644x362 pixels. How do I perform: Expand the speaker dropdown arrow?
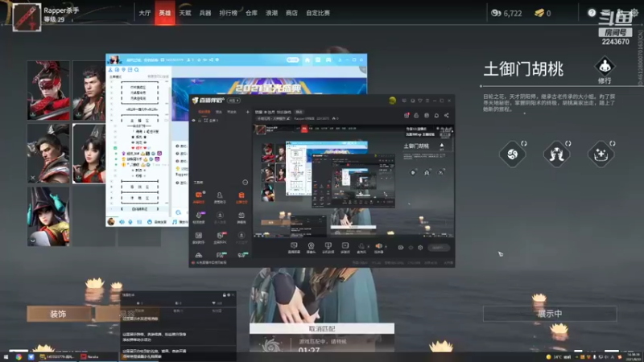(386, 247)
